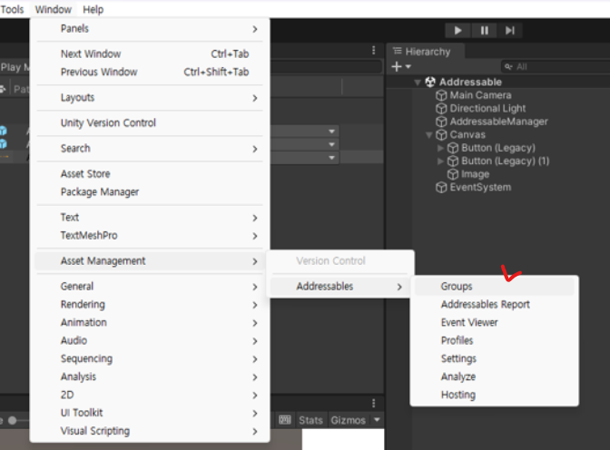Adjust the Game view scale slider
Screen dimensions: 610x450
[13, 420]
